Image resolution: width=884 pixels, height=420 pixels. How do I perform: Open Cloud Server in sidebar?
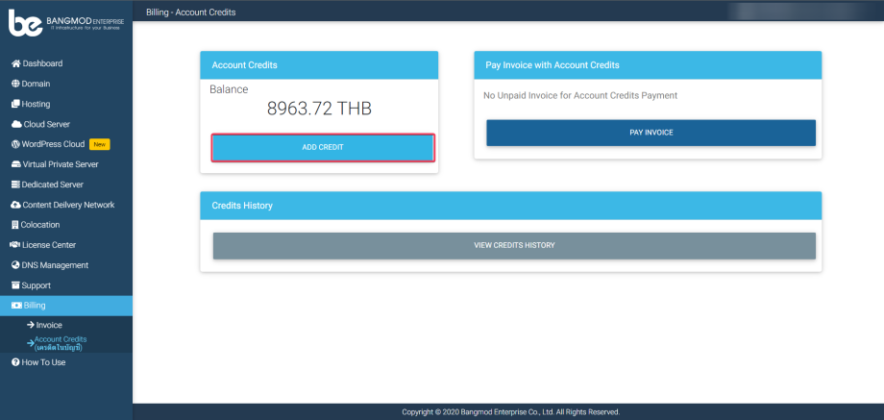(66, 125)
